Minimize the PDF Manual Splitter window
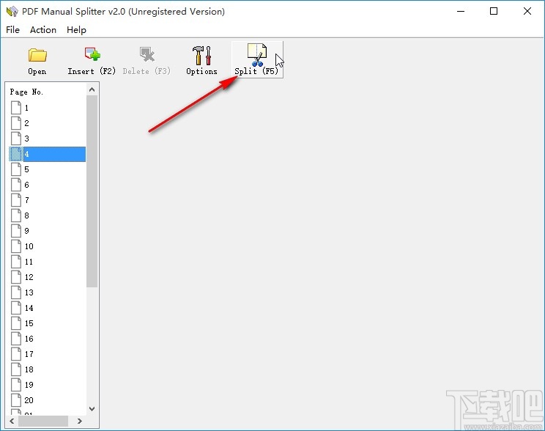This screenshot has width=545, height=431. pyautogui.click(x=461, y=11)
